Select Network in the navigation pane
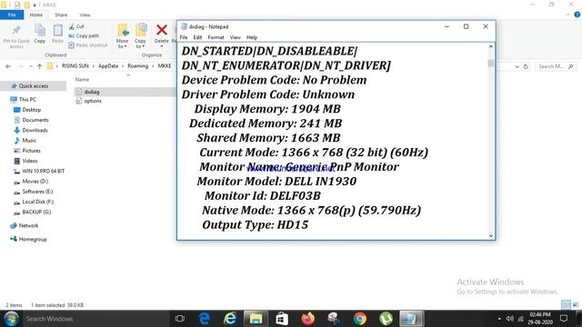 (28, 225)
